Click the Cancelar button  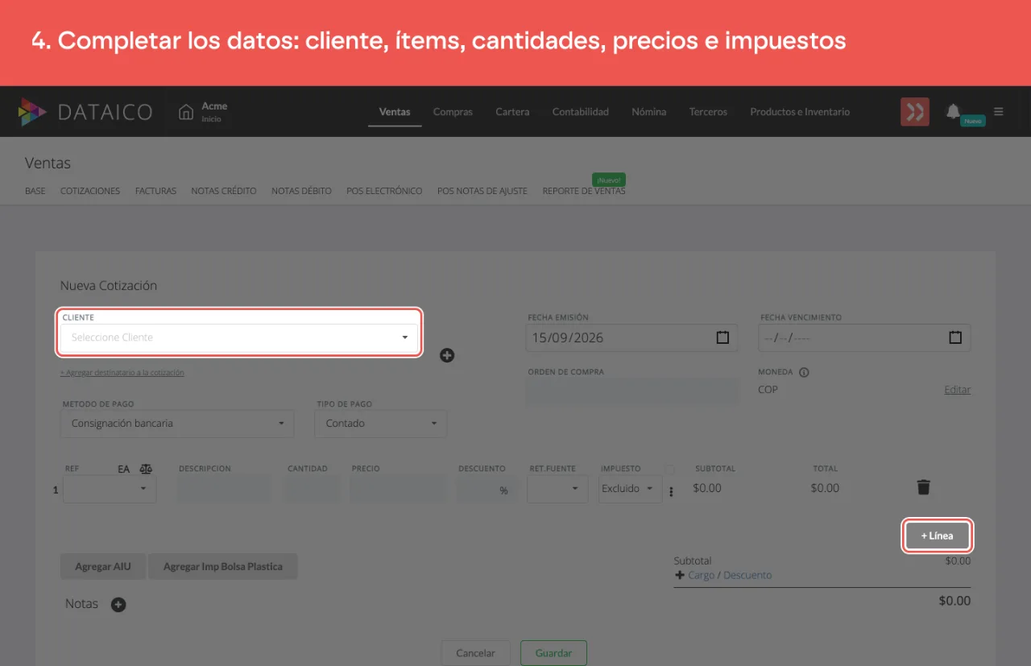pos(475,653)
